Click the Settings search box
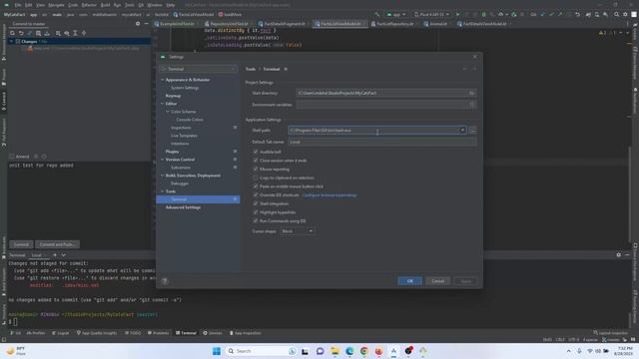The image size is (639, 359). point(198,69)
